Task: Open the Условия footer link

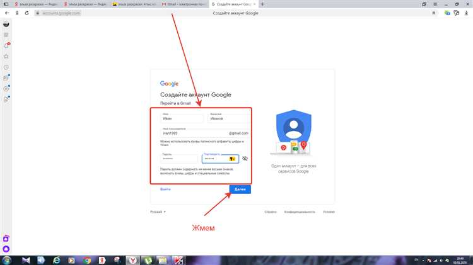Action: (x=329, y=211)
